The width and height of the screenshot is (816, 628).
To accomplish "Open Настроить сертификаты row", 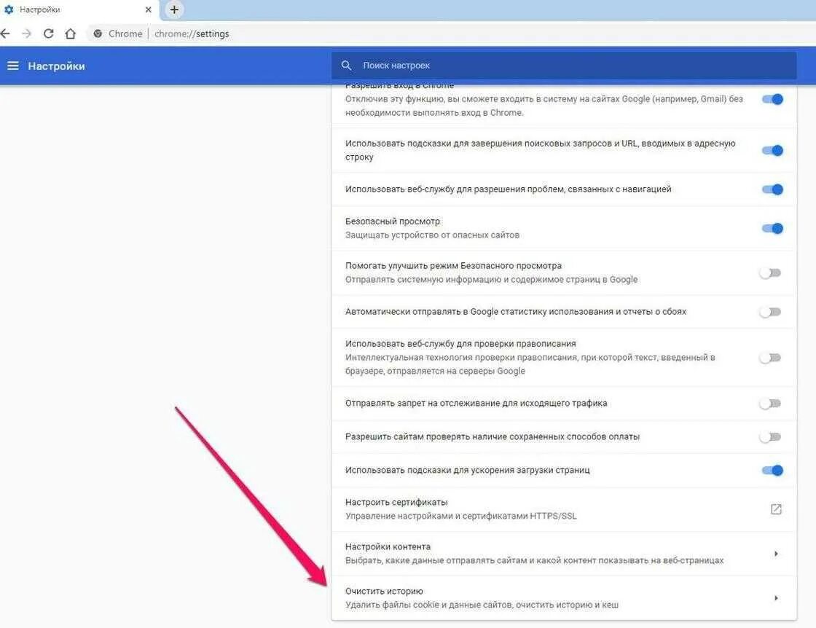I will pyautogui.click(x=564, y=509).
